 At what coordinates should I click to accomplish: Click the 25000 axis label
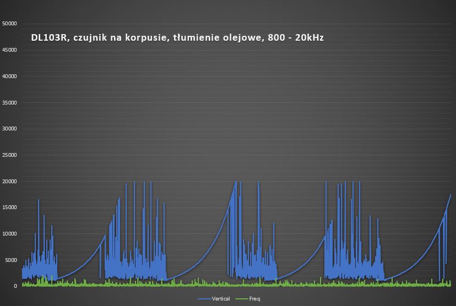(9, 155)
